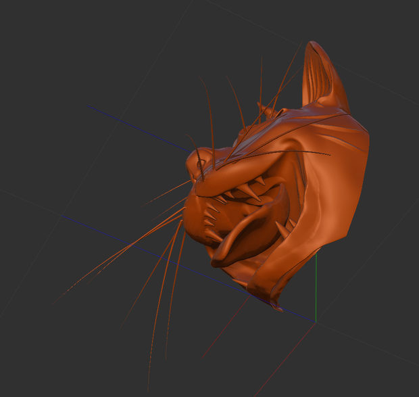Select the large upper fang

[250, 191]
